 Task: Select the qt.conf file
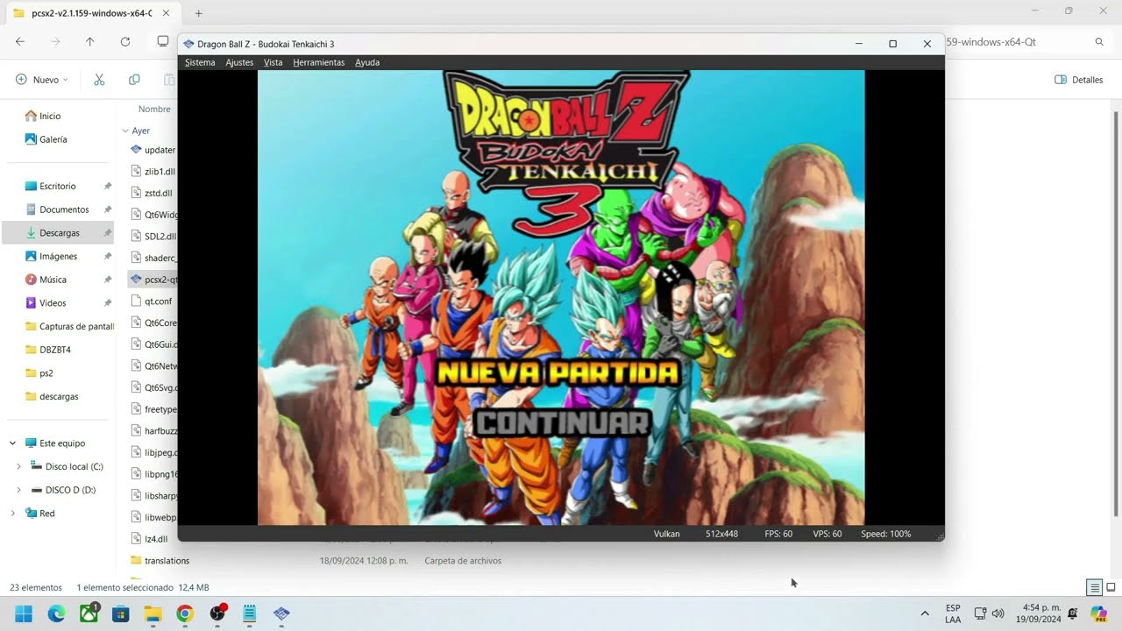[x=153, y=301]
